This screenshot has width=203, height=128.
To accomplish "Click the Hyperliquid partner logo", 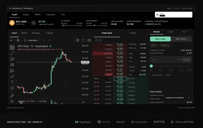I will click(83, 122).
